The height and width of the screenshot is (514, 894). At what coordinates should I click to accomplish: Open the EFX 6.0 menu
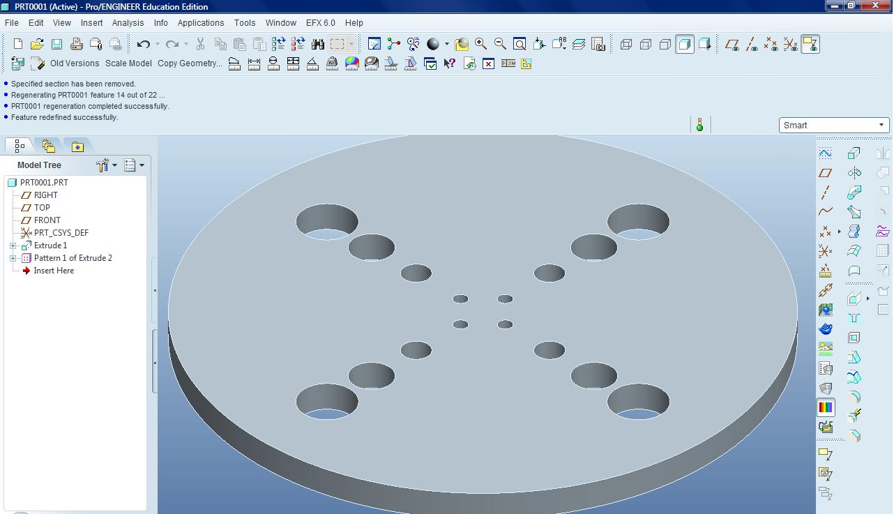pyautogui.click(x=321, y=22)
